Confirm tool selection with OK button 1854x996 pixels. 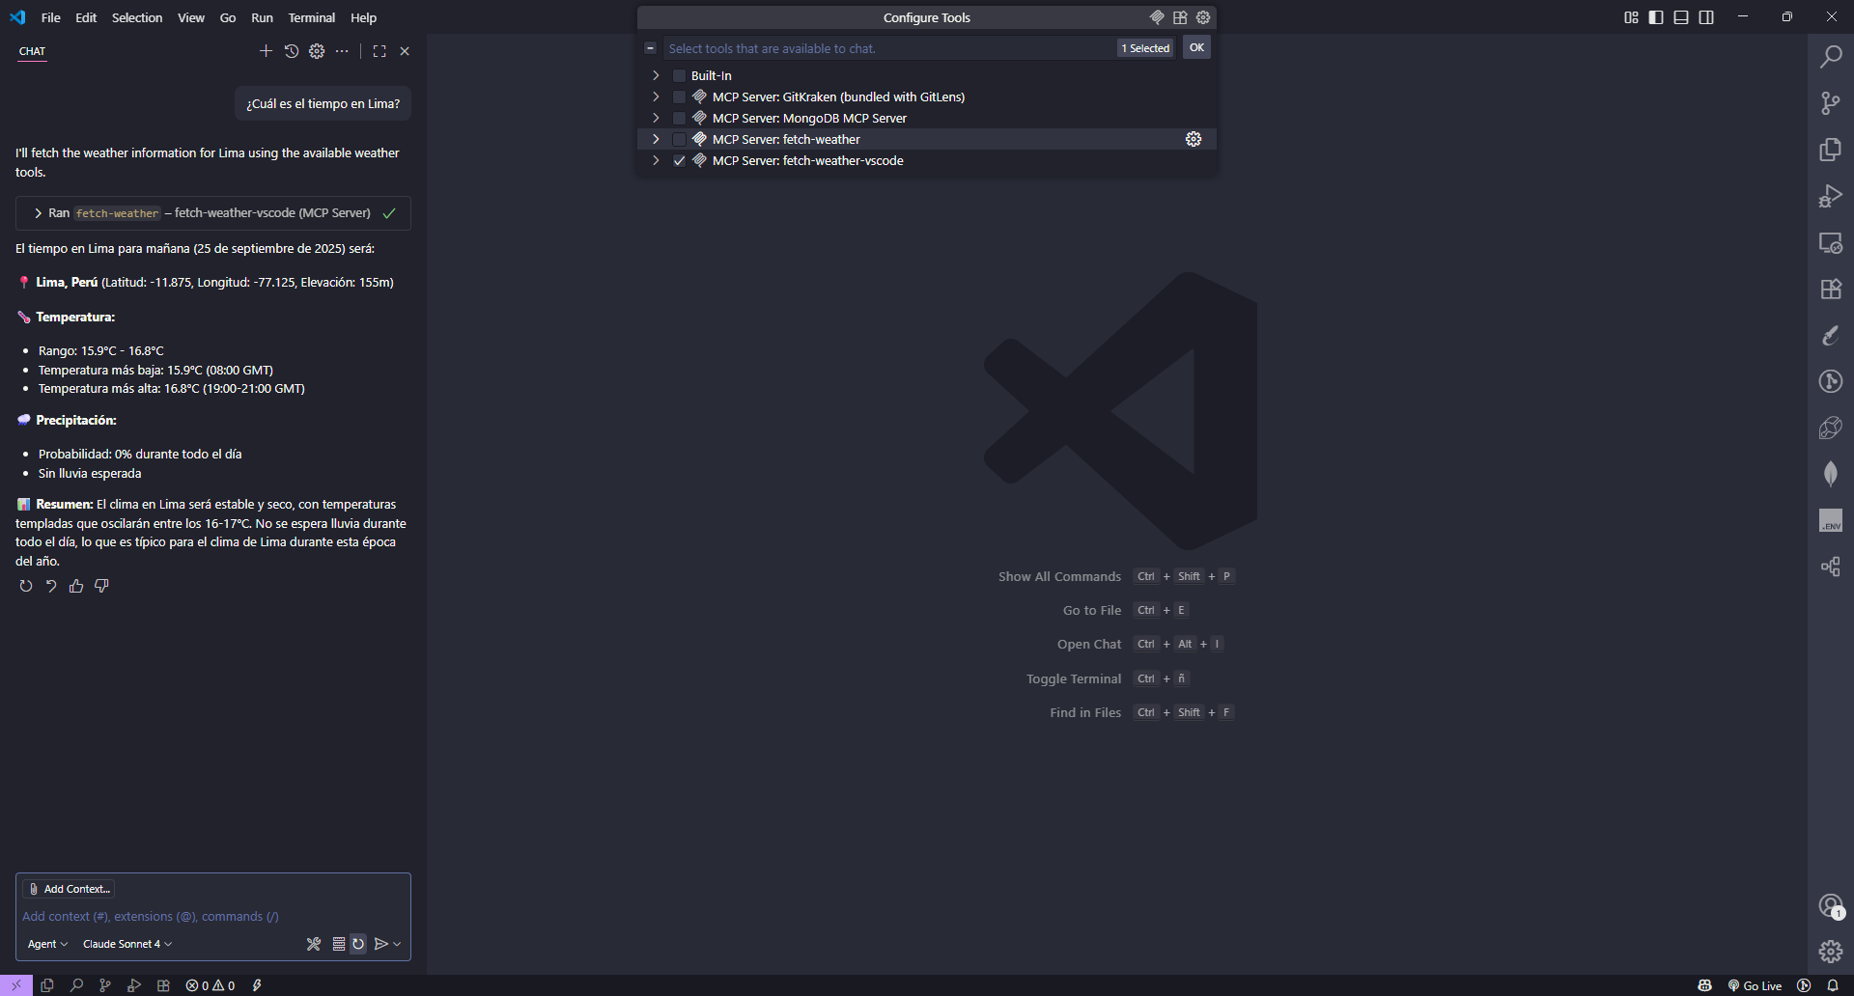click(1196, 48)
